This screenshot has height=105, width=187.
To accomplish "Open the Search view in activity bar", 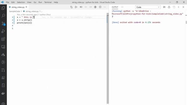I will 3,16.
